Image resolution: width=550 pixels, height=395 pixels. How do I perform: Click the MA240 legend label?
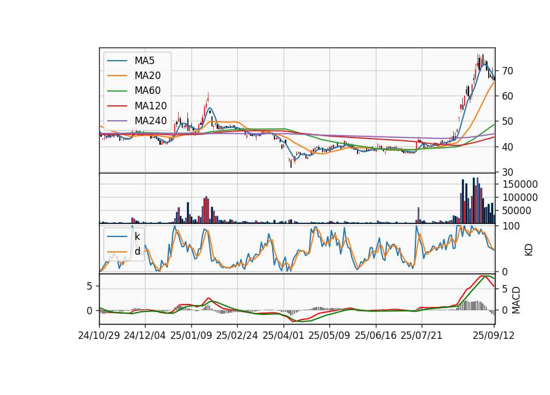(151, 121)
